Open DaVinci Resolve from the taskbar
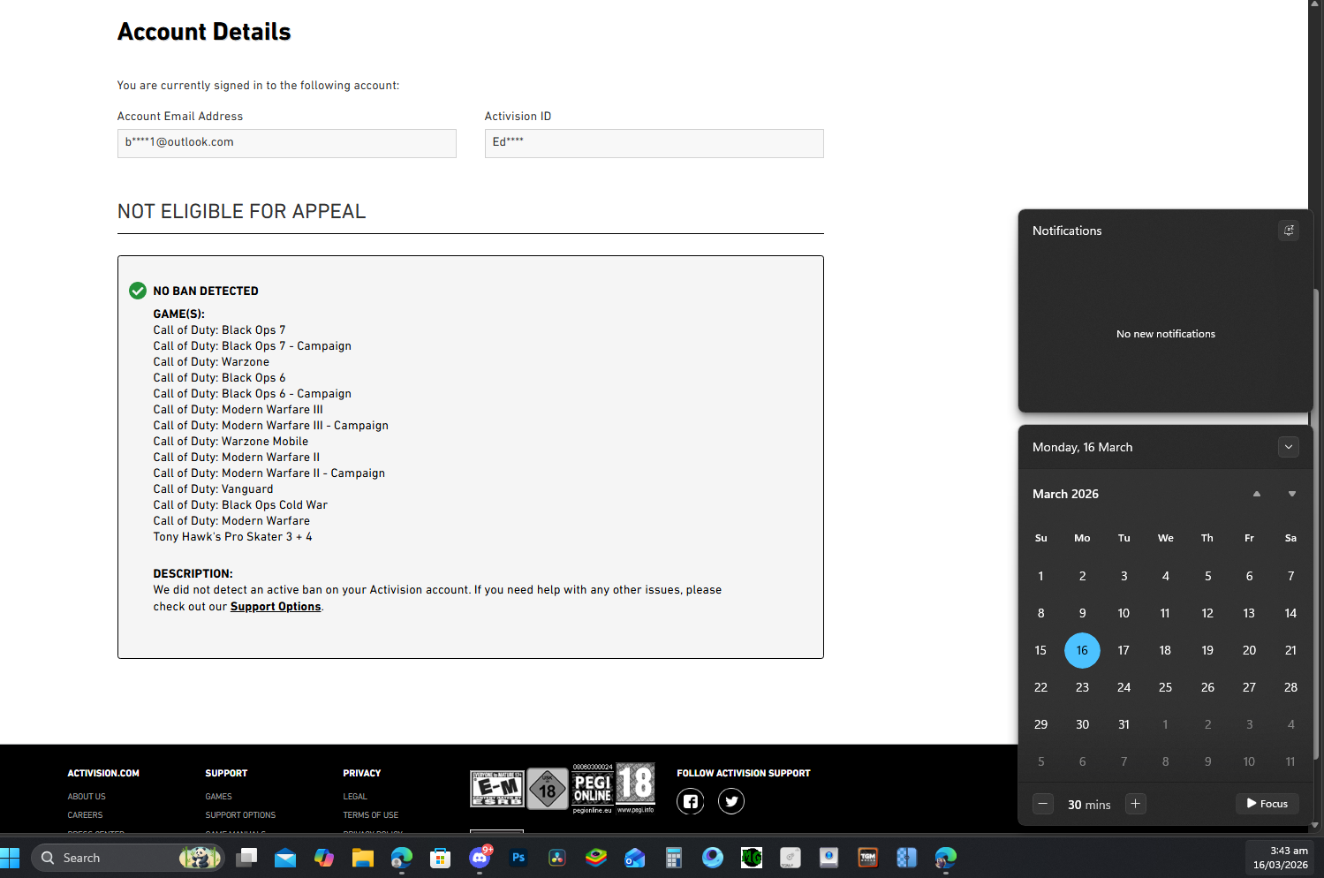This screenshot has width=1324, height=878. click(x=557, y=858)
